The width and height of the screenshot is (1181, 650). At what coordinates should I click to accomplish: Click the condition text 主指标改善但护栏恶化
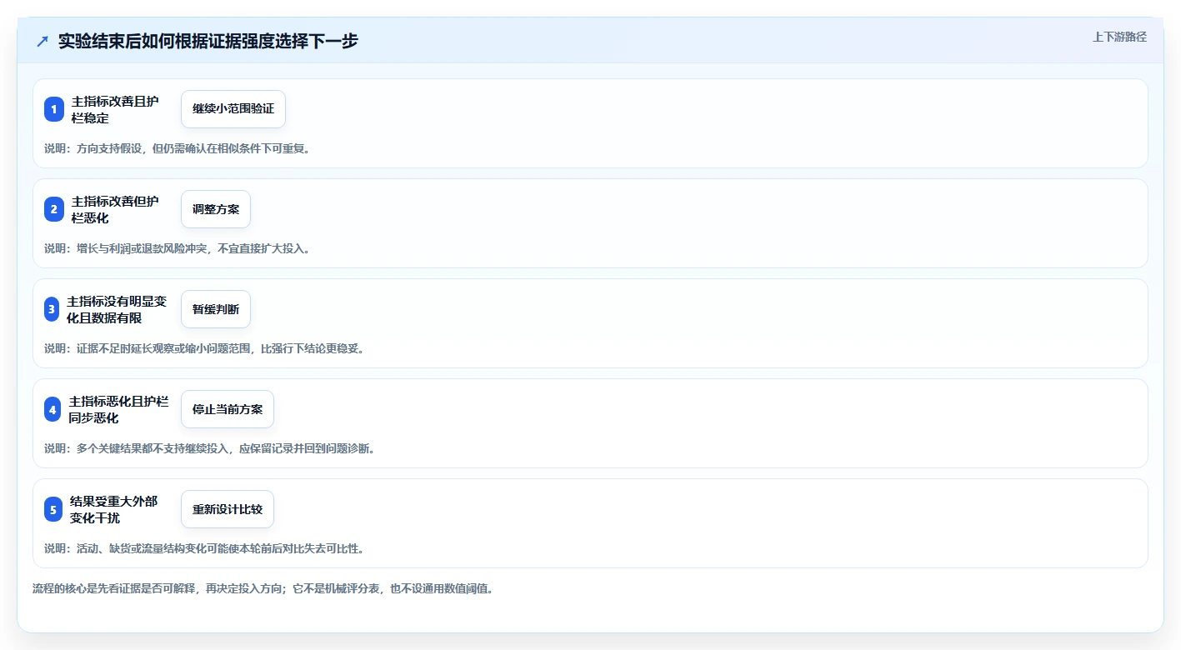point(115,209)
